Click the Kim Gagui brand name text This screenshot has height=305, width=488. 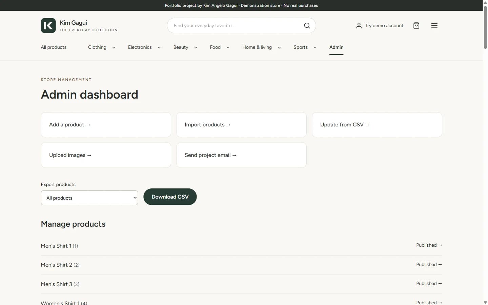click(73, 23)
